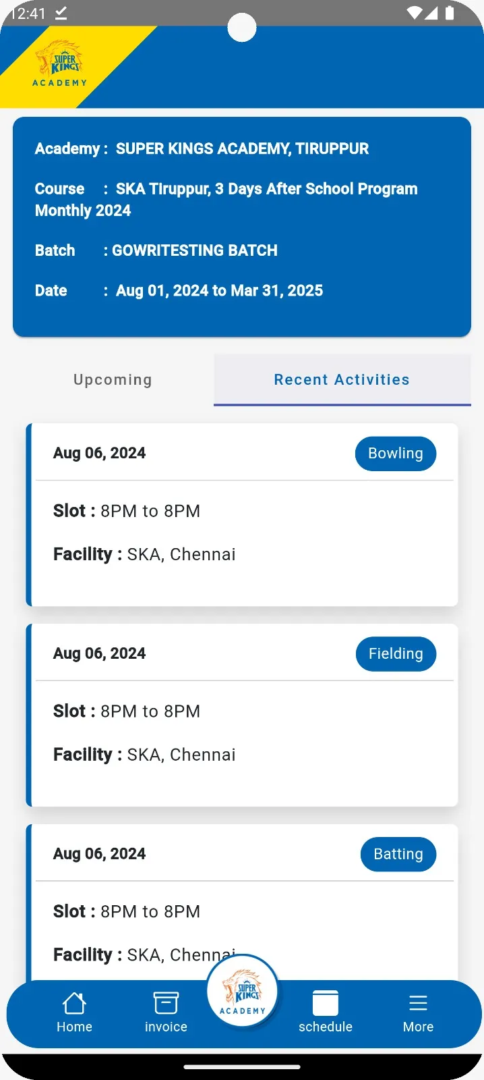This screenshot has width=484, height=1080.
Task: Tap the Home icon in bottom navigation
Action: tap(74, 1004)
